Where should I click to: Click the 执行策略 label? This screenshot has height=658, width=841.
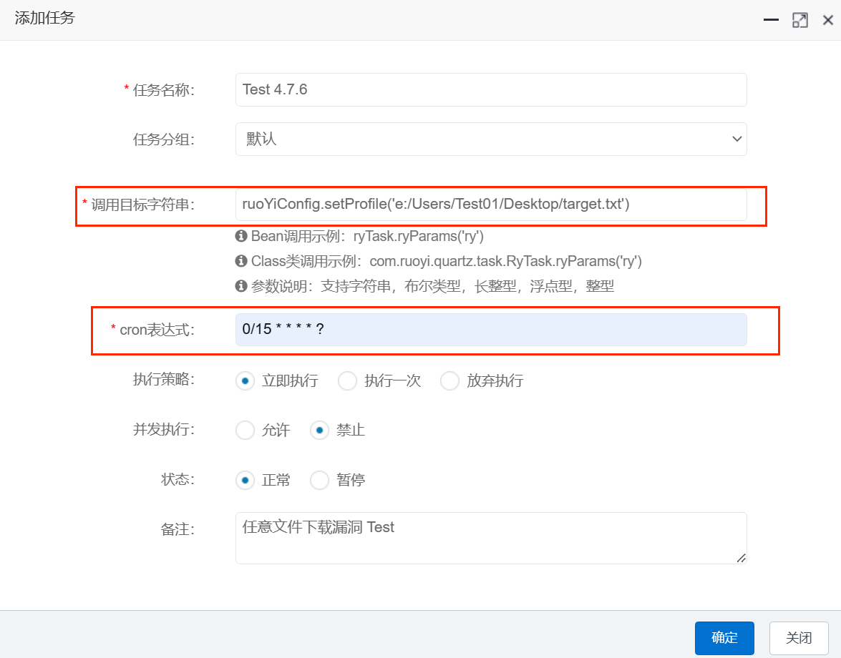(x=164, y=379)
